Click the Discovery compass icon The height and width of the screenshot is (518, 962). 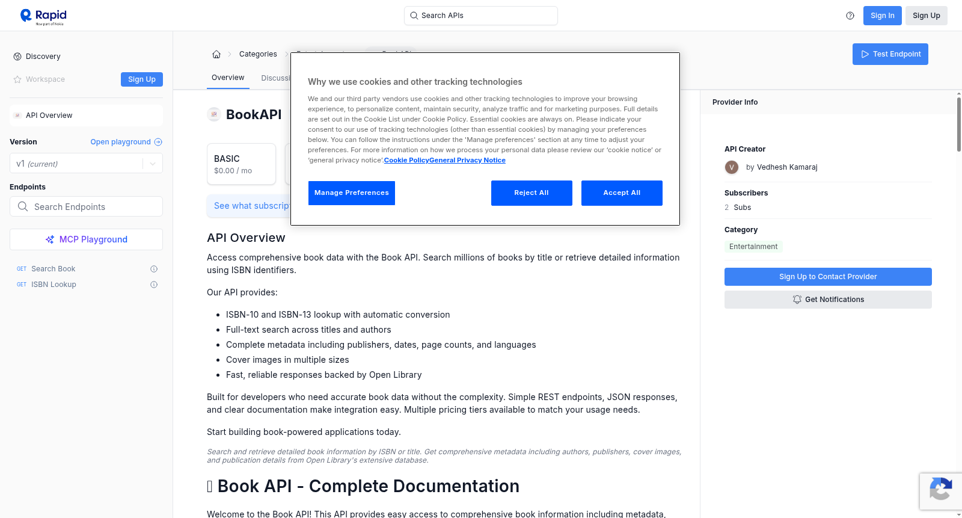[17, 57]
